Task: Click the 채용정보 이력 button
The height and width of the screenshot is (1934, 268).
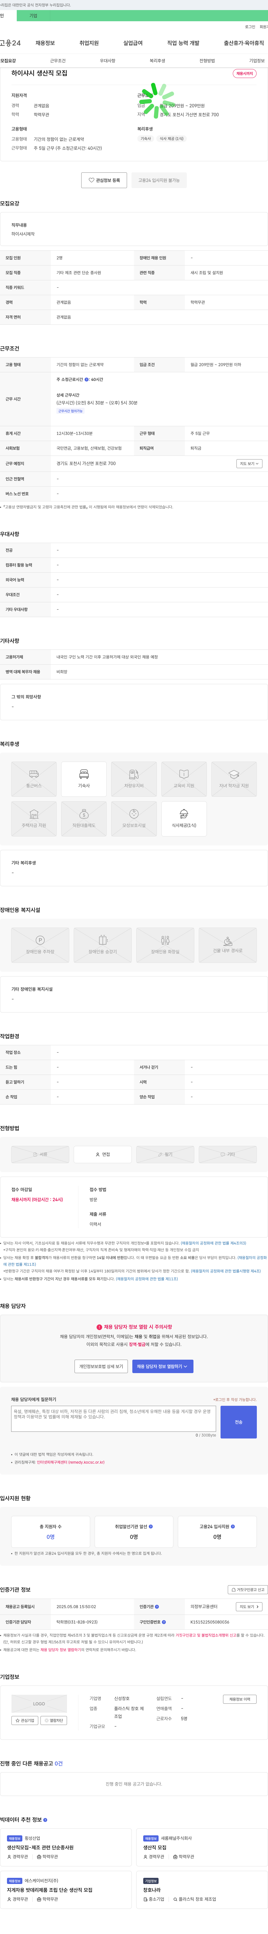Action: click(x=240, y=1699)
